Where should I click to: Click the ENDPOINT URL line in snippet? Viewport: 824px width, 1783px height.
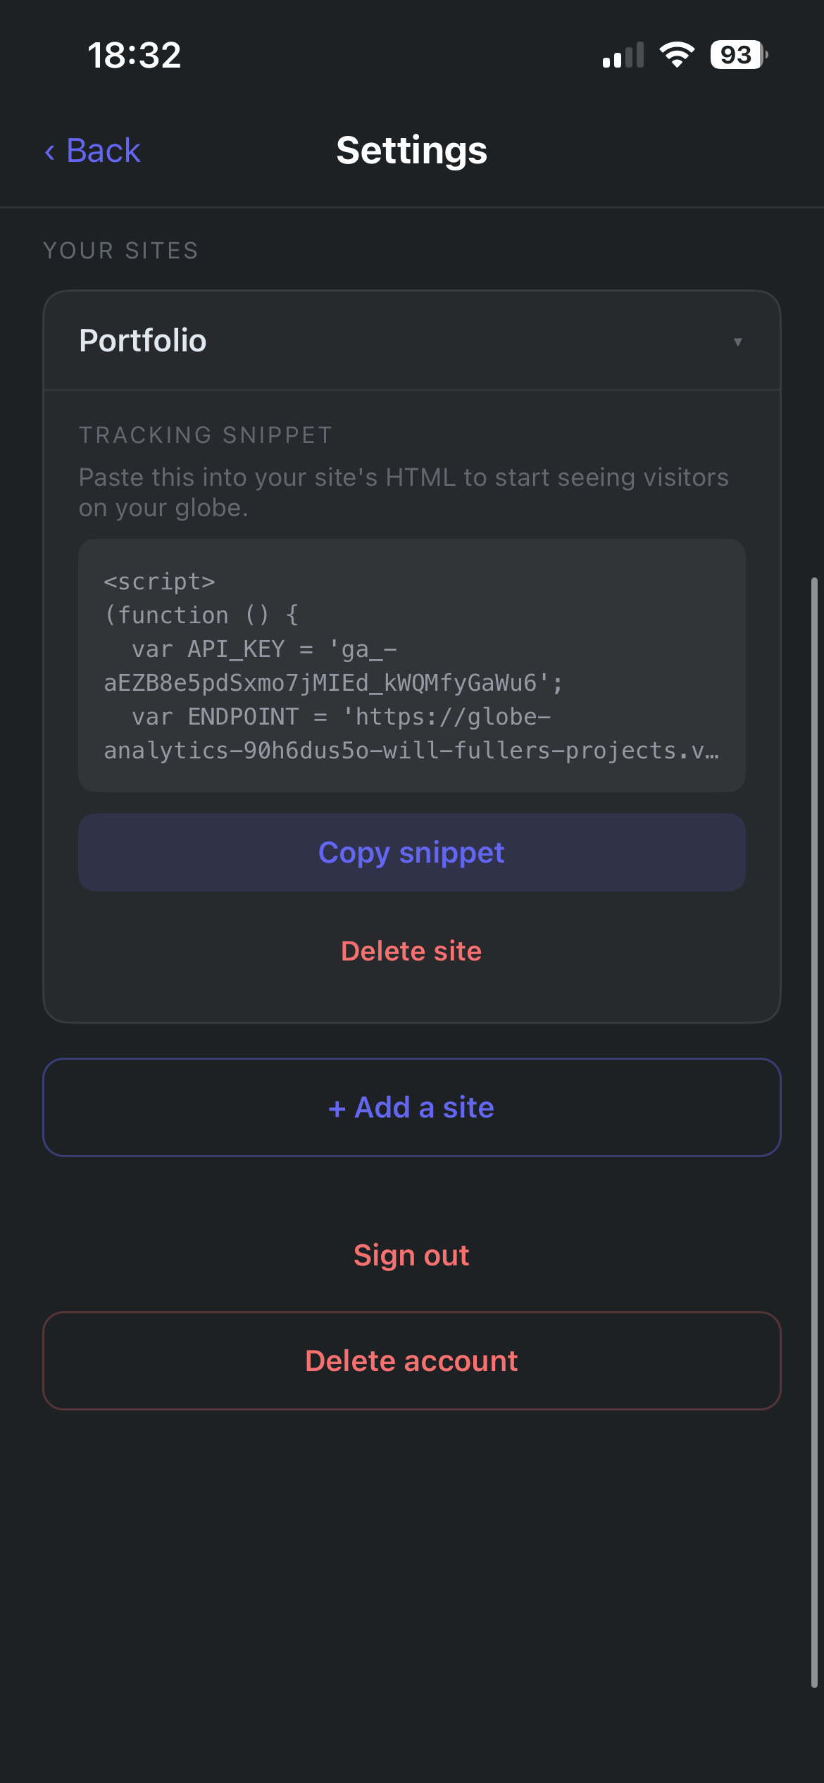(412, 734)
